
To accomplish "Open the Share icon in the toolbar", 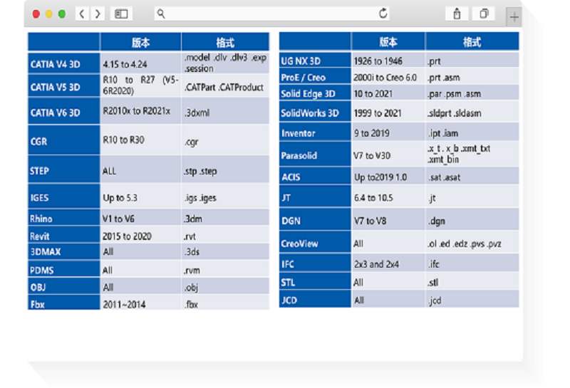I will (457, 14).
